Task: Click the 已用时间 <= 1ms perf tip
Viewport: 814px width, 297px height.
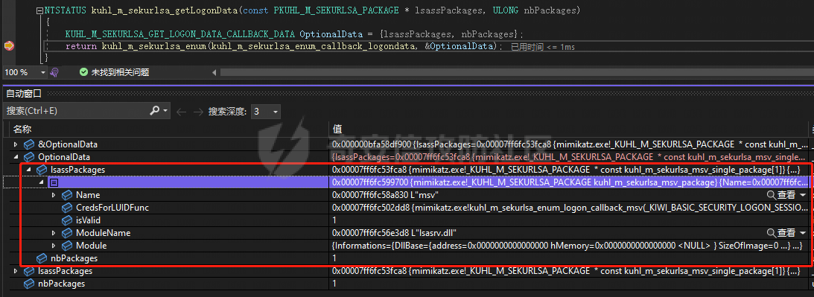Action: tap(543, 47)
